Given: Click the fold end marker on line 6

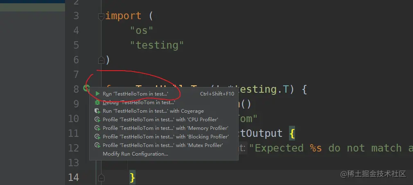Looking at the screenshot, I should point(101,60).
